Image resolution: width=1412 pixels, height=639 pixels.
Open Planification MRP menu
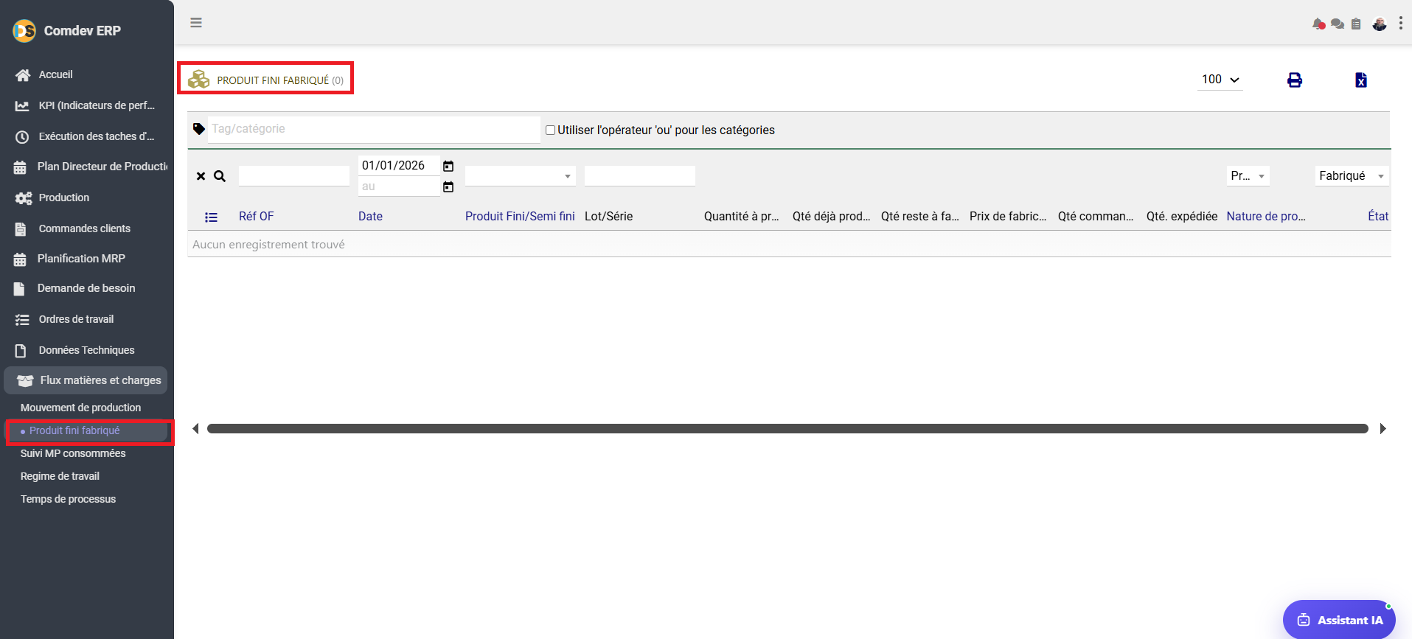[81, 259]
